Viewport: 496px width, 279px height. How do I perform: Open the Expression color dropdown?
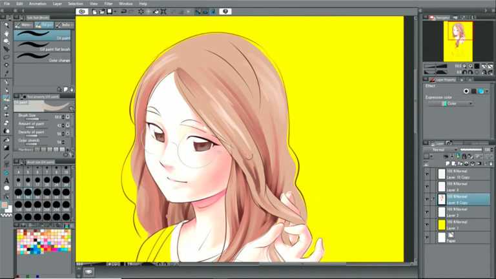point(456,103)
